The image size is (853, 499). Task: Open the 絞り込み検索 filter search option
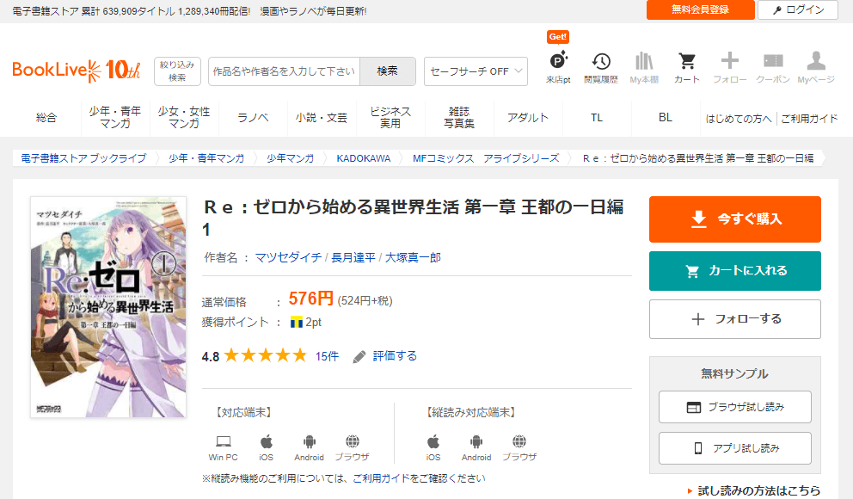point(177,71)
